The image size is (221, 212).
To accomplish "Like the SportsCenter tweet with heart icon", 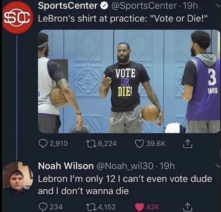I will coord(139,143).
